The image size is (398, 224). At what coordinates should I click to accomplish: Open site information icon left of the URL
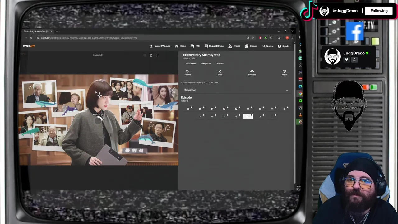coord(38,38)
